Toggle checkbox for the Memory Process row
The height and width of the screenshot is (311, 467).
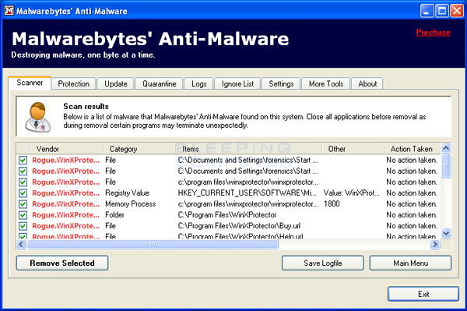pyautogui.click(x=23, y=204)
